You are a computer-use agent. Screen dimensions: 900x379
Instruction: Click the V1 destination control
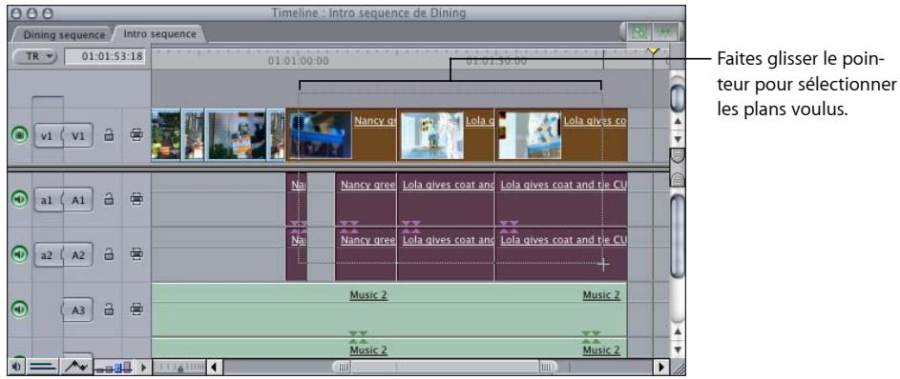pyautogui.click(x=78, y=136)
